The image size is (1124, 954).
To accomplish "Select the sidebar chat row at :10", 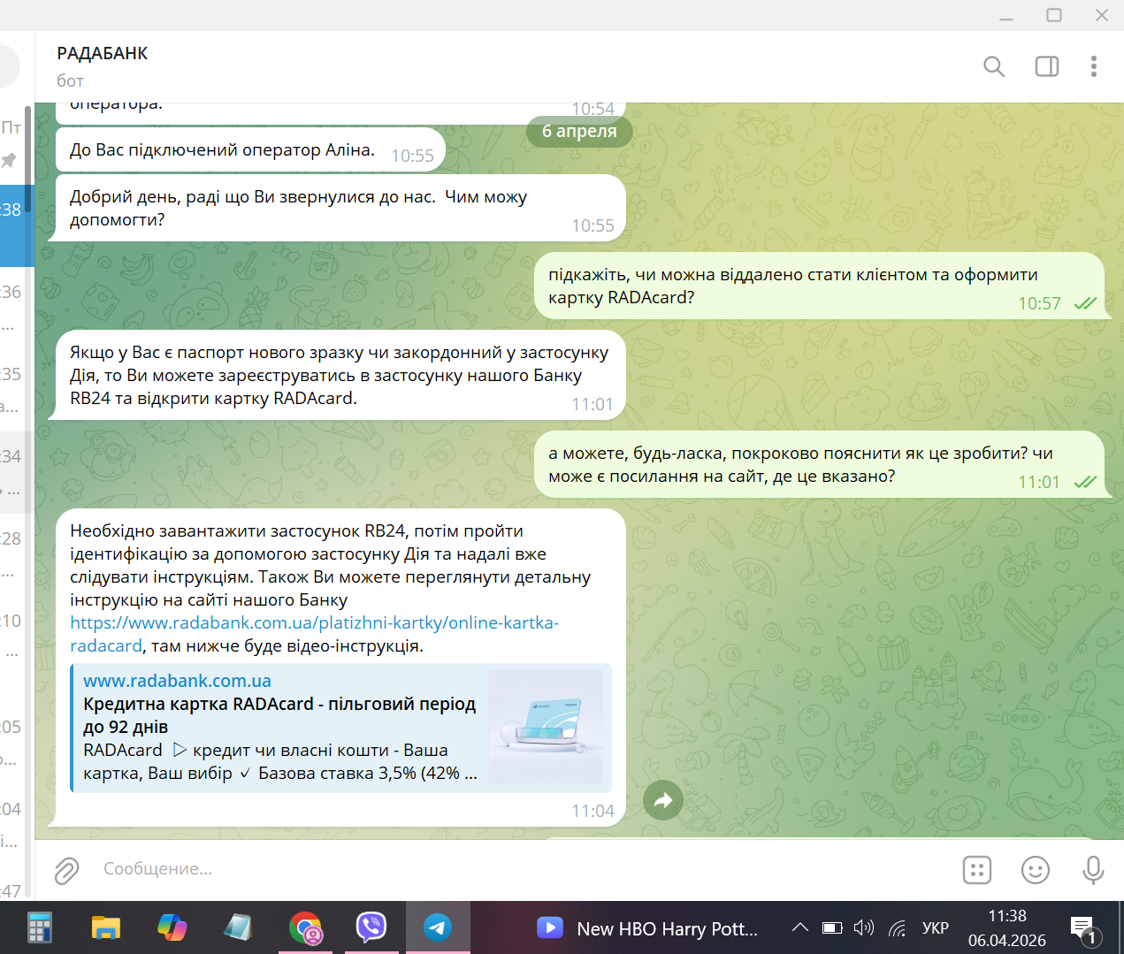I will click(13, 637).
